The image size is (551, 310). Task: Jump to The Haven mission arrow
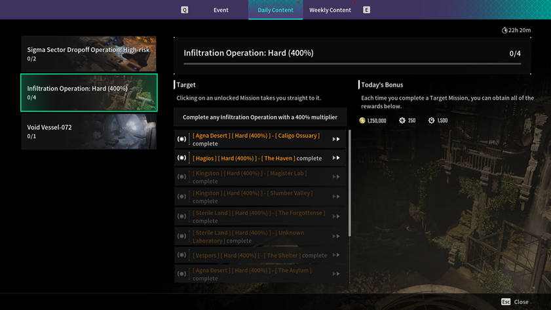click(x=336, y=158)
